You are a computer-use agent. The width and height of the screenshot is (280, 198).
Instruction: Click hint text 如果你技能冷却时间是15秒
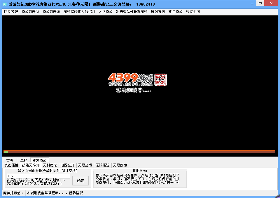[x=36, y=180]
